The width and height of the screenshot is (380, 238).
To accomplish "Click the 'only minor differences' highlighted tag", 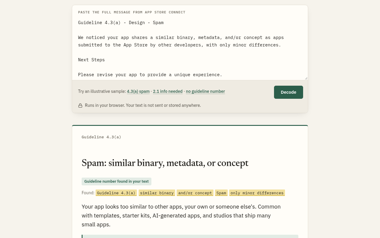I will (x=257, y=193).
